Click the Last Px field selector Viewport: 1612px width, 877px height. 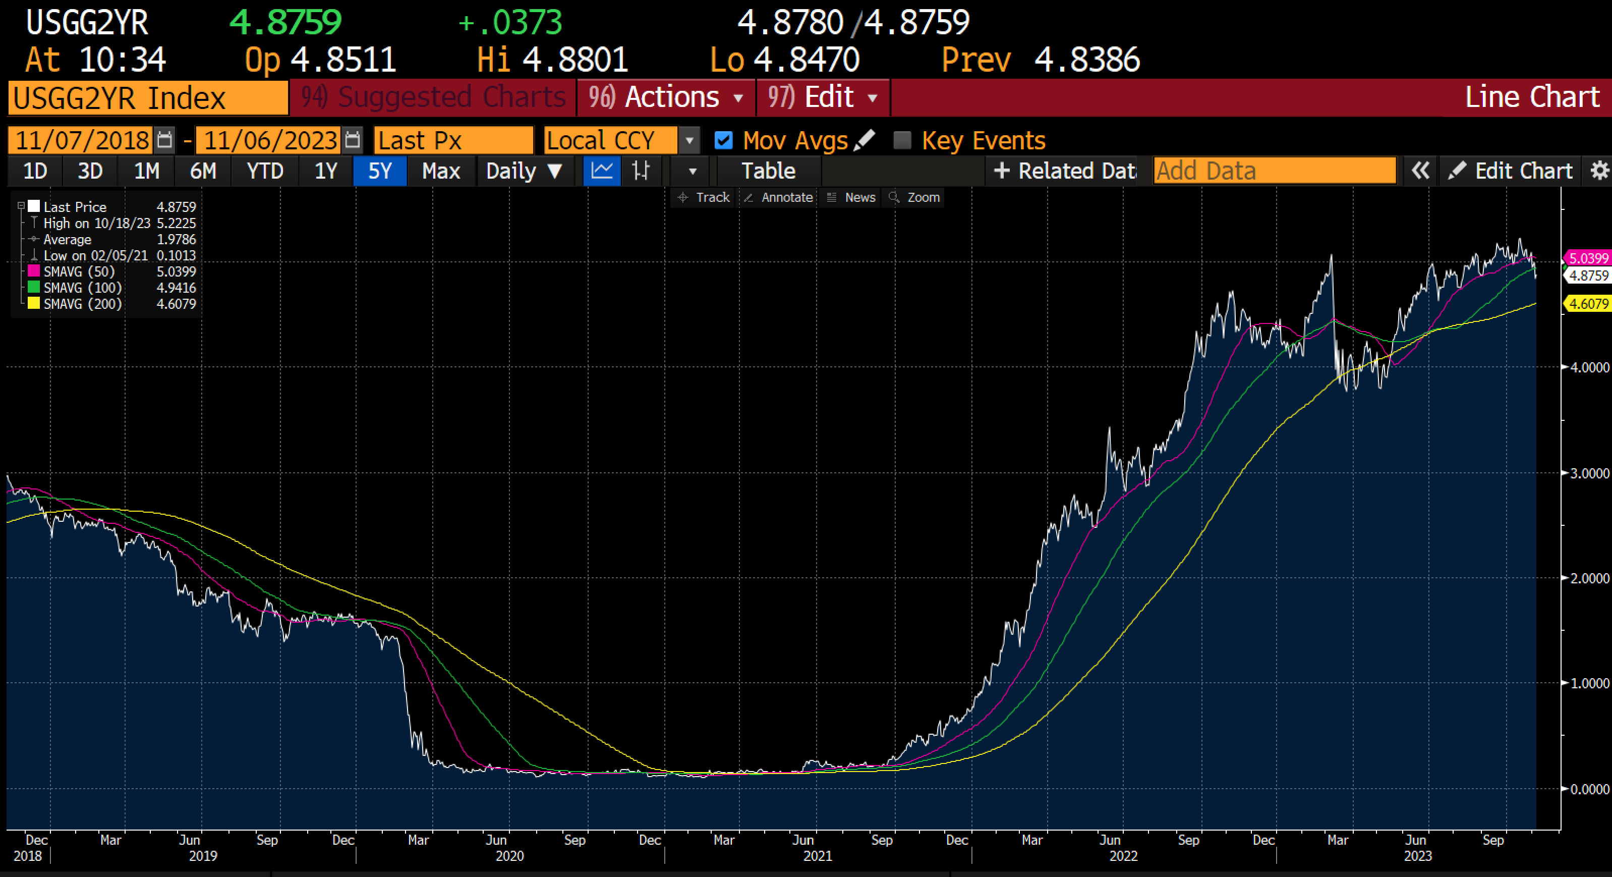click(x=453, y=140)
